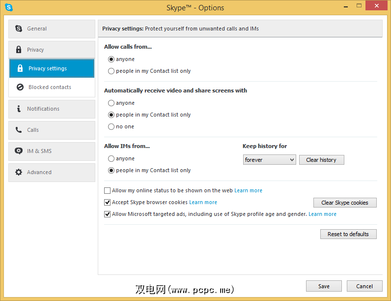Click the info icon beside Notifications
This screenshot has height=301, width=391.
19,109
